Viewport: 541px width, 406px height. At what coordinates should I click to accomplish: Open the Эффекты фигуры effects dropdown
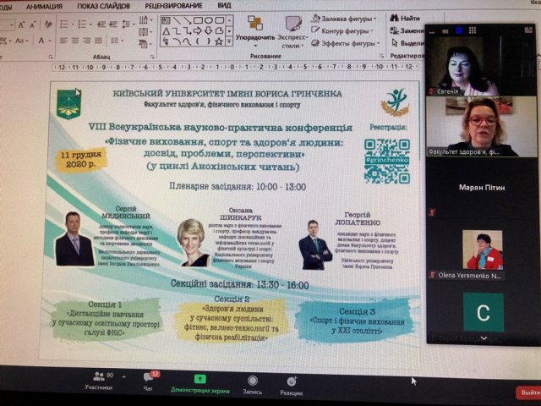pyautogui.click(x=347, y=44)
